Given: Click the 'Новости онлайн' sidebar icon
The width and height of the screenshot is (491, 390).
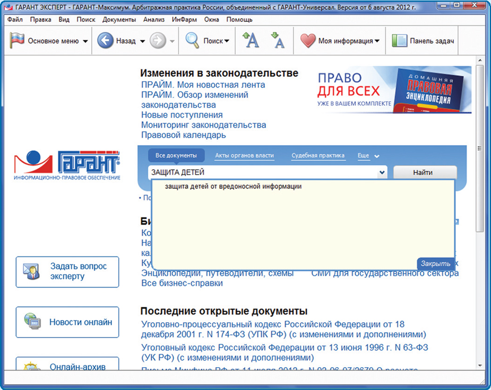Looking at the screenshot, I should (33, 322).
